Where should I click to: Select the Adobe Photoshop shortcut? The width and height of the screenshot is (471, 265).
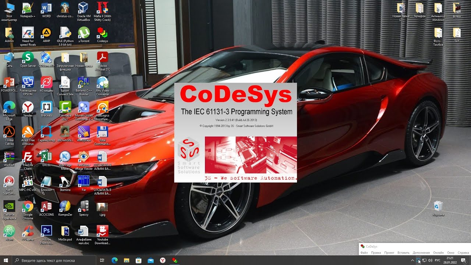click(46, 235)
